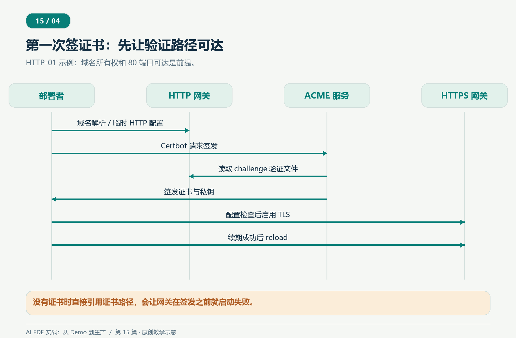Click the label 配置检查后启用 TLS
Image resolution: width=516 pixels, height=338 pixels.
click(258, 215)
